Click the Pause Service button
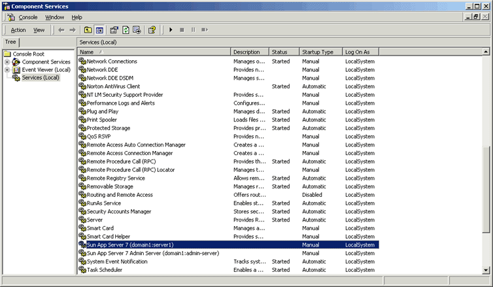 pos(193,30)
